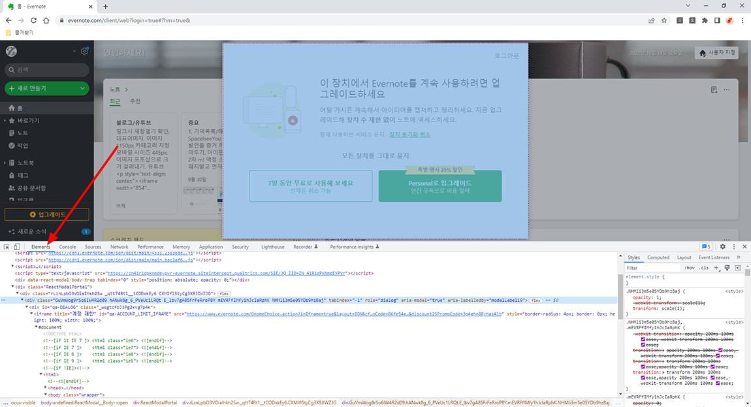Focus the styles Filter field
This screenshot has width=751, height=407.
pos(652,268)
